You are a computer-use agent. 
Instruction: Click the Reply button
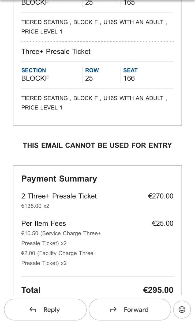click(45, 309)
